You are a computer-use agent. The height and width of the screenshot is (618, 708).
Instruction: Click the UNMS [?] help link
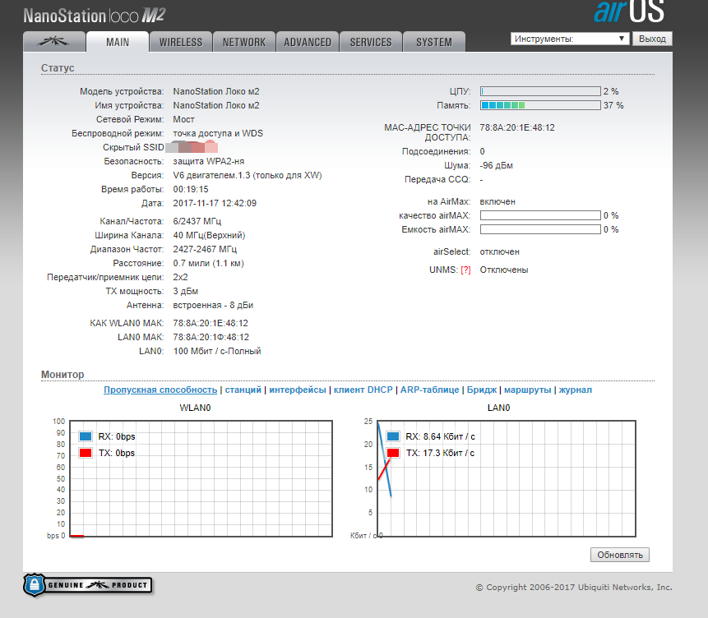(465, 270)
